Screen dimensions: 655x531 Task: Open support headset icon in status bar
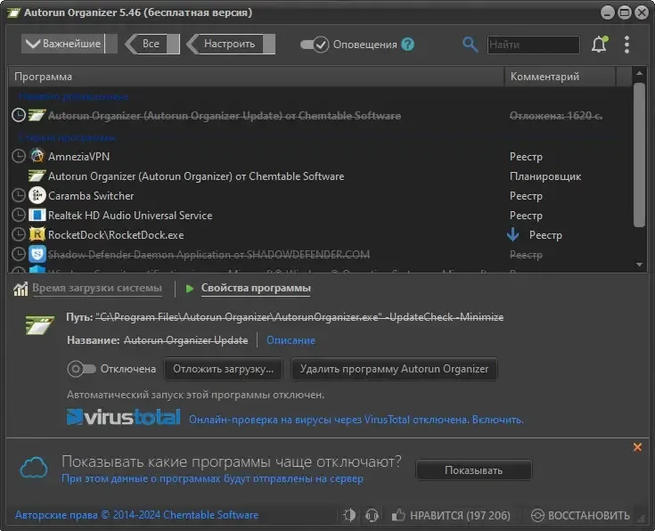(x=372, y=515)
